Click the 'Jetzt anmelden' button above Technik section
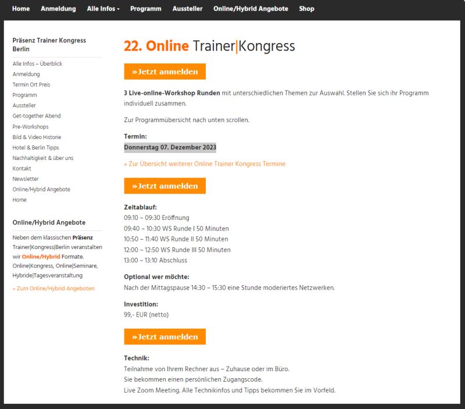The image size is (465, 409). click(x=164, y=337)
